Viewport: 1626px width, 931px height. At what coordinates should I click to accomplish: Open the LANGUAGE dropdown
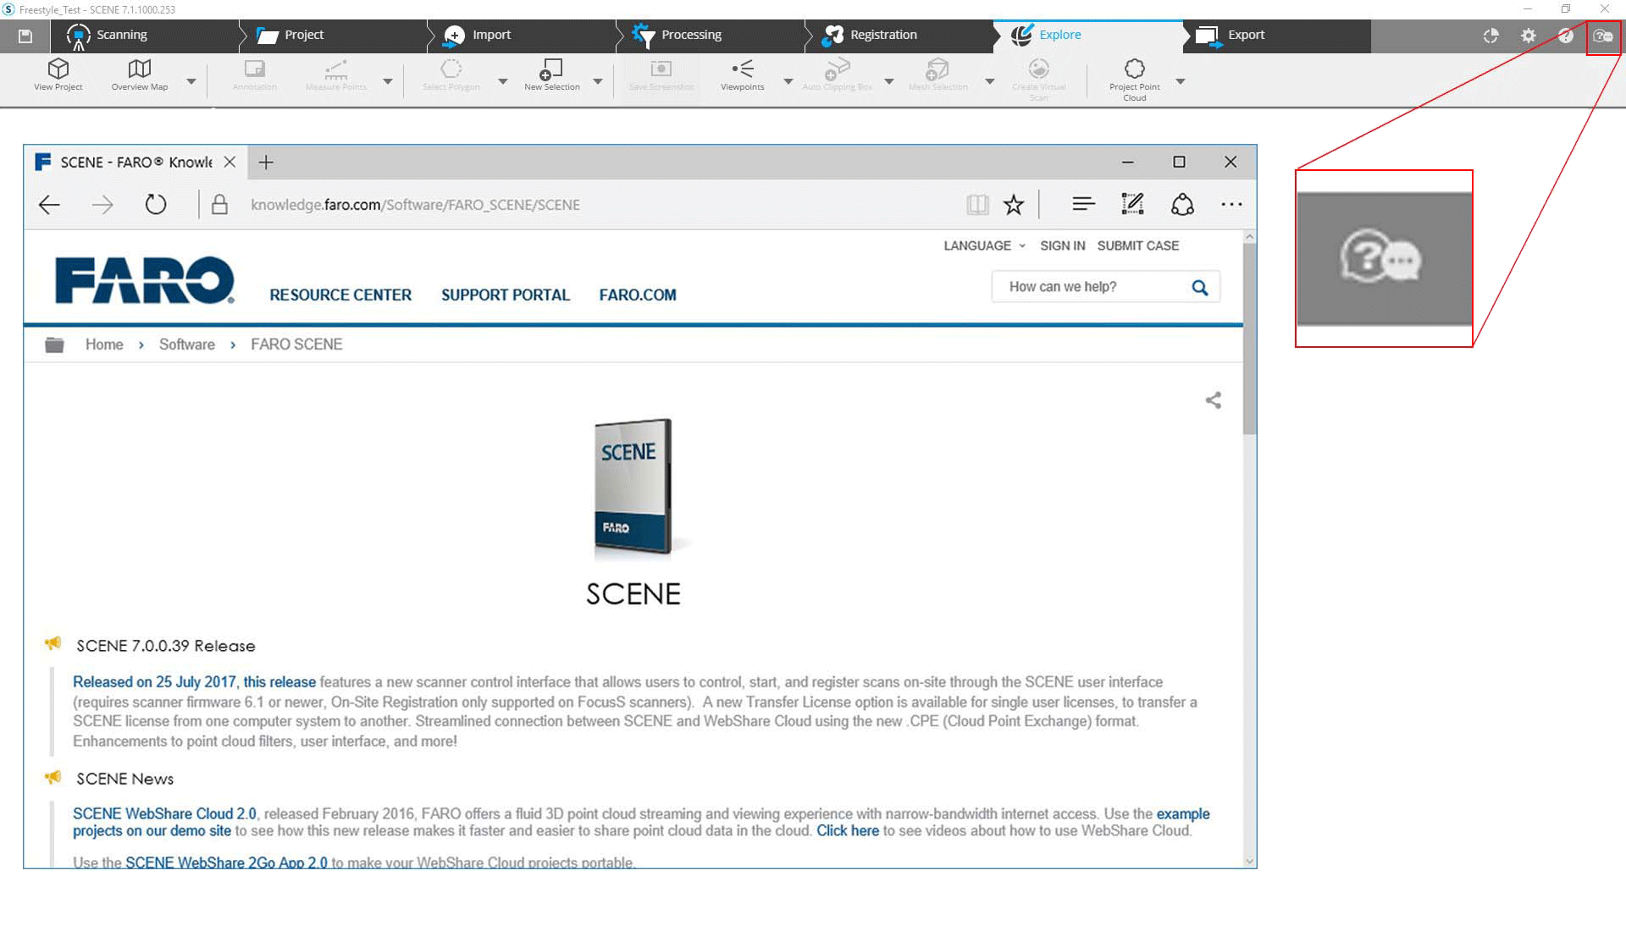pos(984,245)
